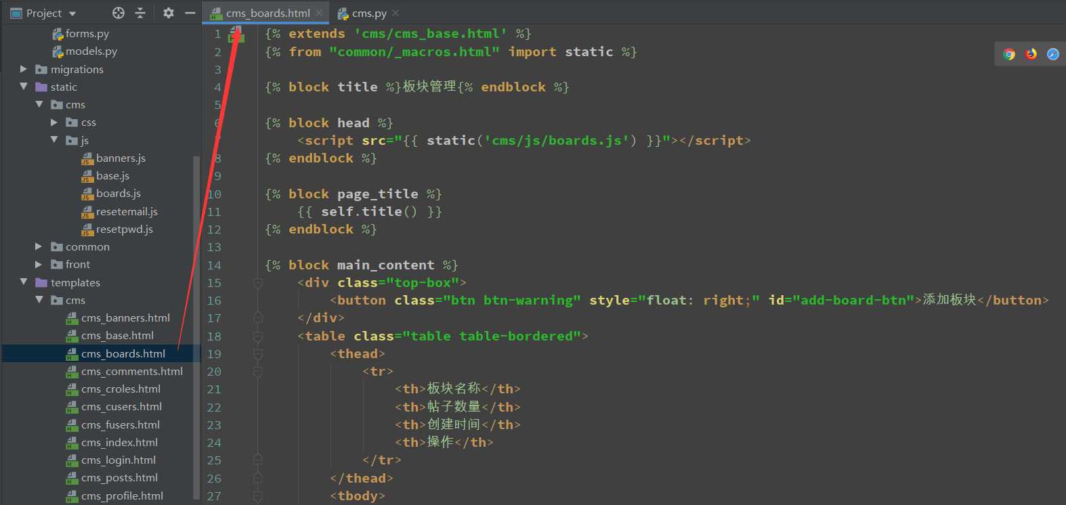Click the collapse all icon in Project toolbar
This screenshot has height=505, width=1066.
coord(140,13)
